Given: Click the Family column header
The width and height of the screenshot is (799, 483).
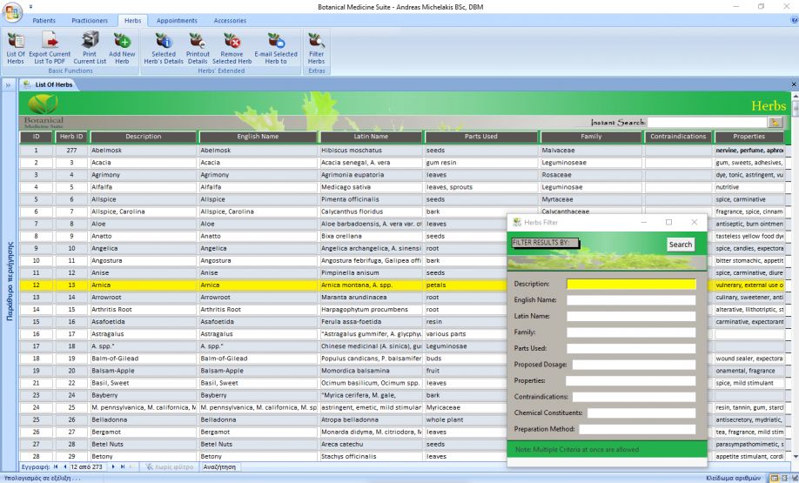Looking at the screenshot, I should pyautogui.click(x=591, y=137).
